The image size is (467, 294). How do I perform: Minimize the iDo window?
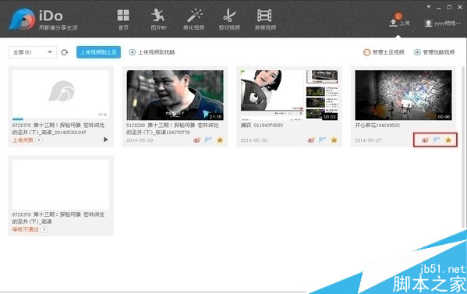click(439, 8)
